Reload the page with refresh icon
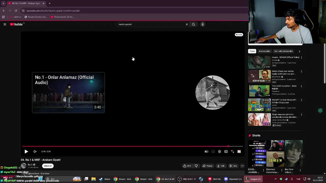 (x=16, y=11)
